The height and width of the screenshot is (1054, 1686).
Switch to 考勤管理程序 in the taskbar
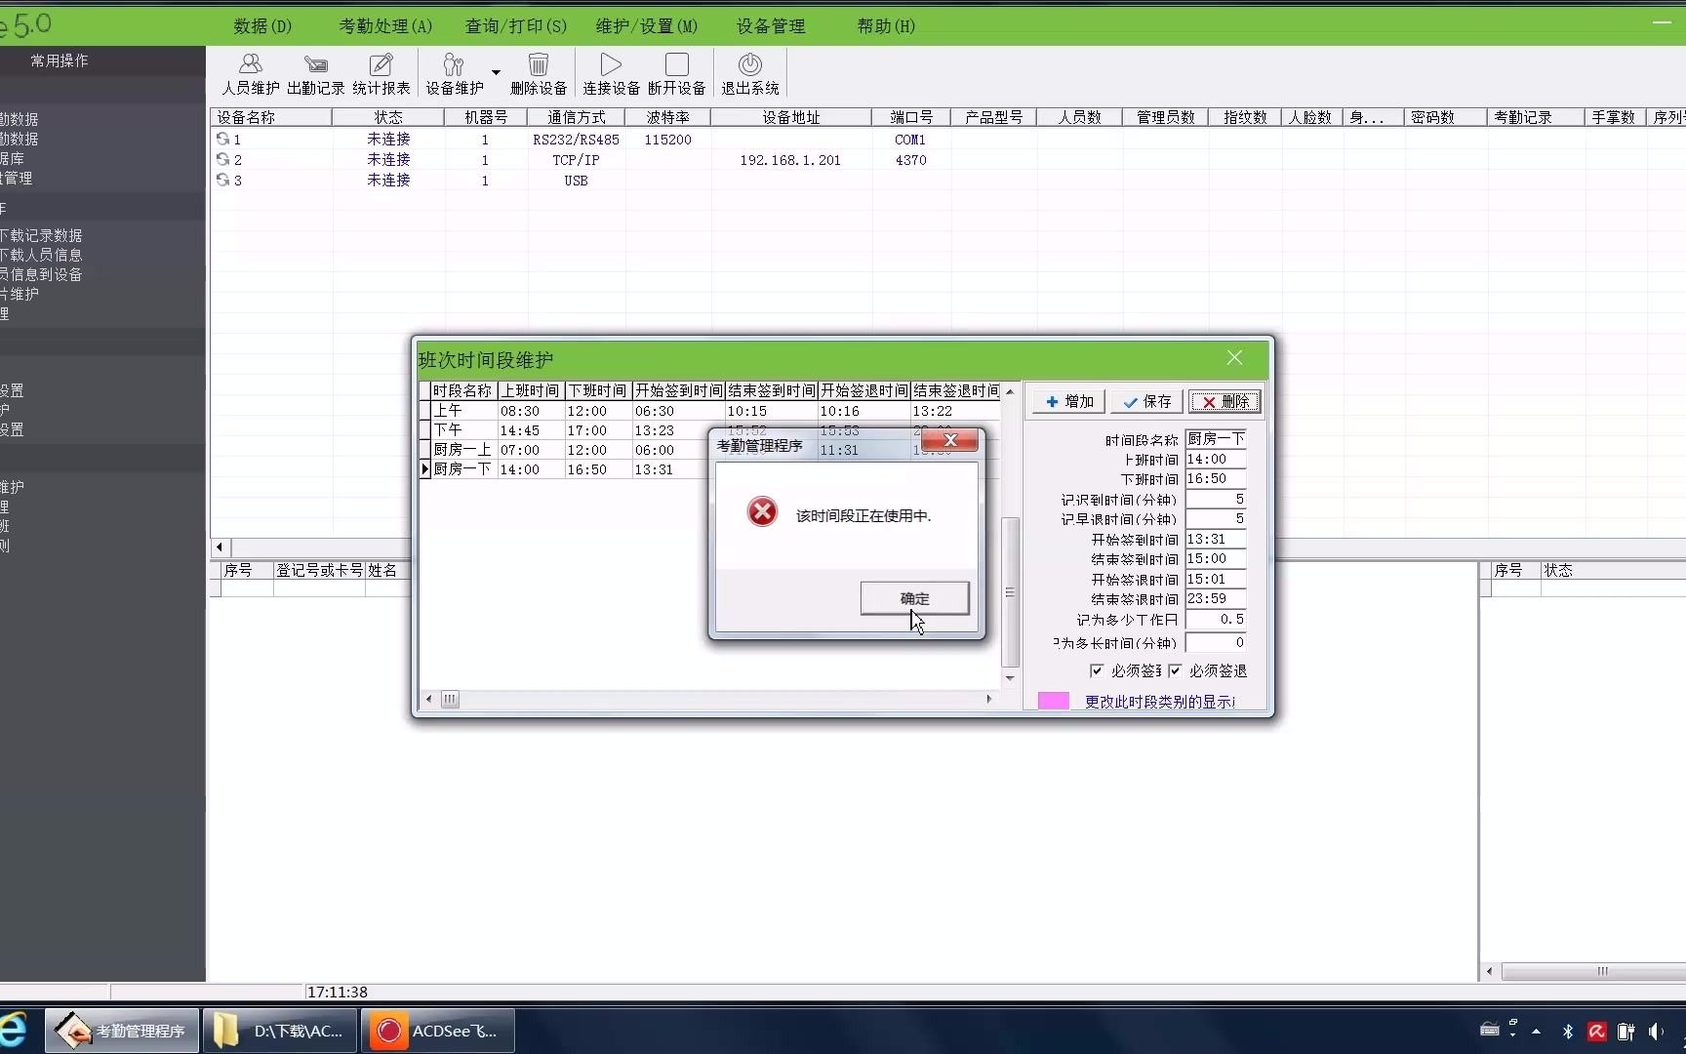pos(122,1031)
